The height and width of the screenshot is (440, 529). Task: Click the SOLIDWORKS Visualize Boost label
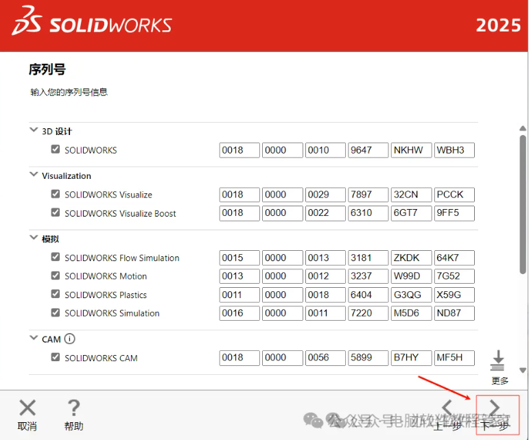click(x=120, y=214)
